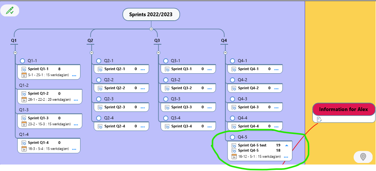This screenshot has height=171, width=376.
Task: Click the Sprint Q4-4 label
Action: 248,126
